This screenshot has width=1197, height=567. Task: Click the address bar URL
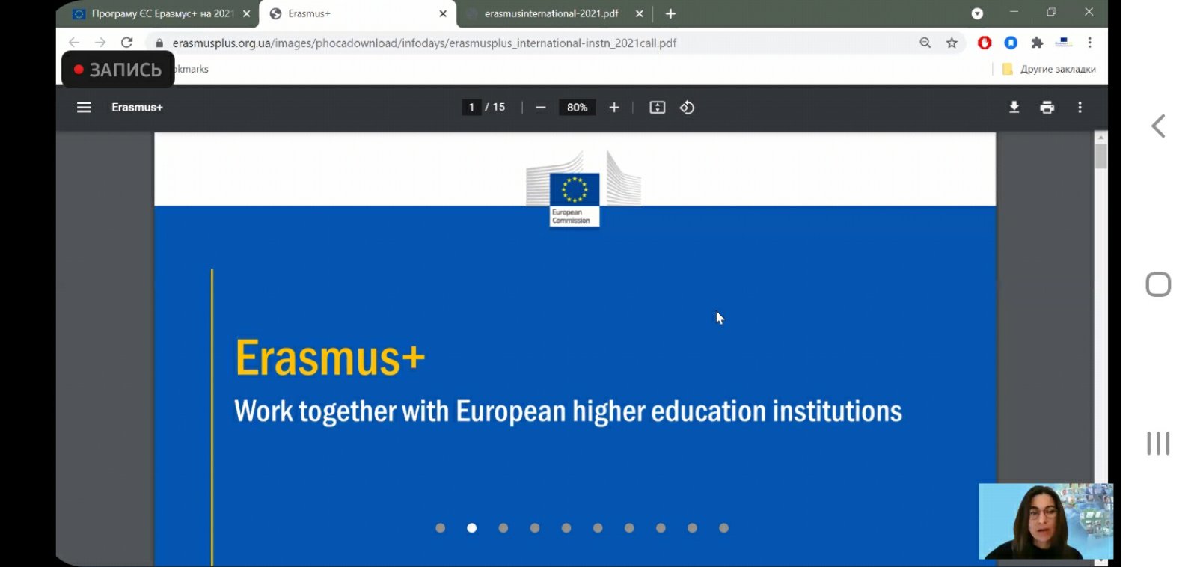[424, 43]
